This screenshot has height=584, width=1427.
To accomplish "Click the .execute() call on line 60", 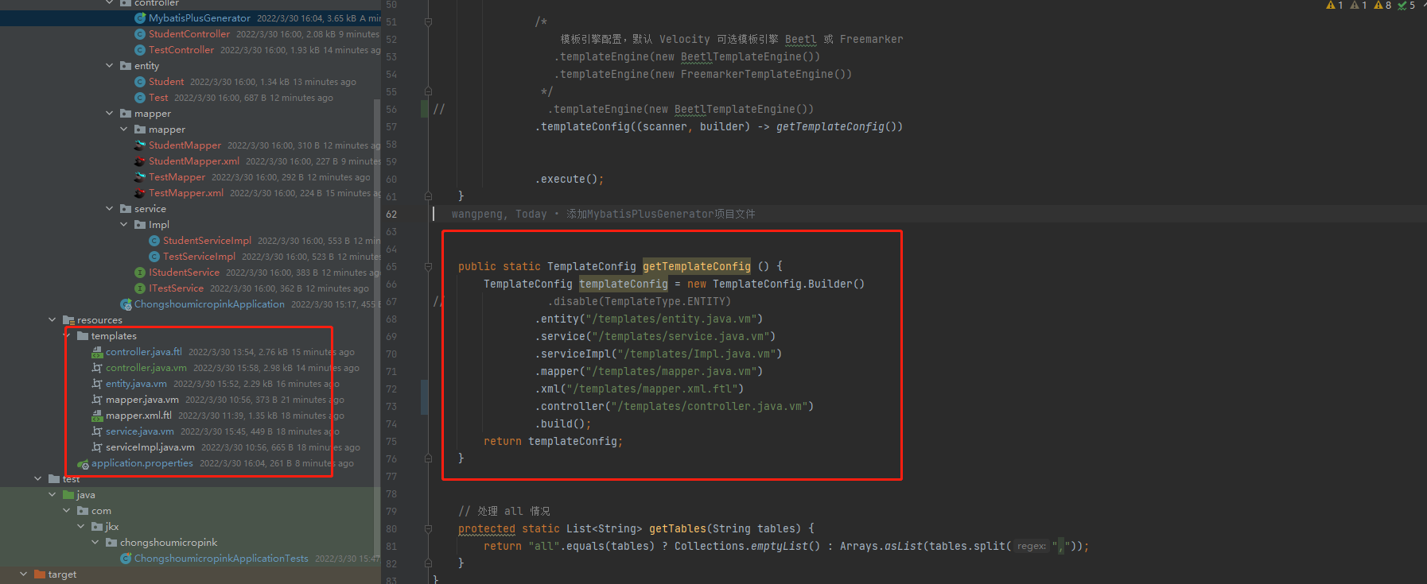I will (x=570, y=179).
